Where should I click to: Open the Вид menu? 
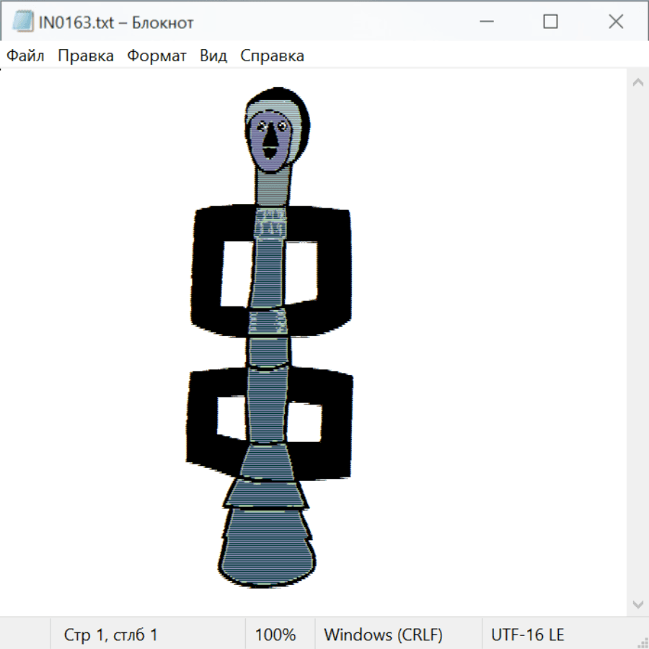click(213, 56)
